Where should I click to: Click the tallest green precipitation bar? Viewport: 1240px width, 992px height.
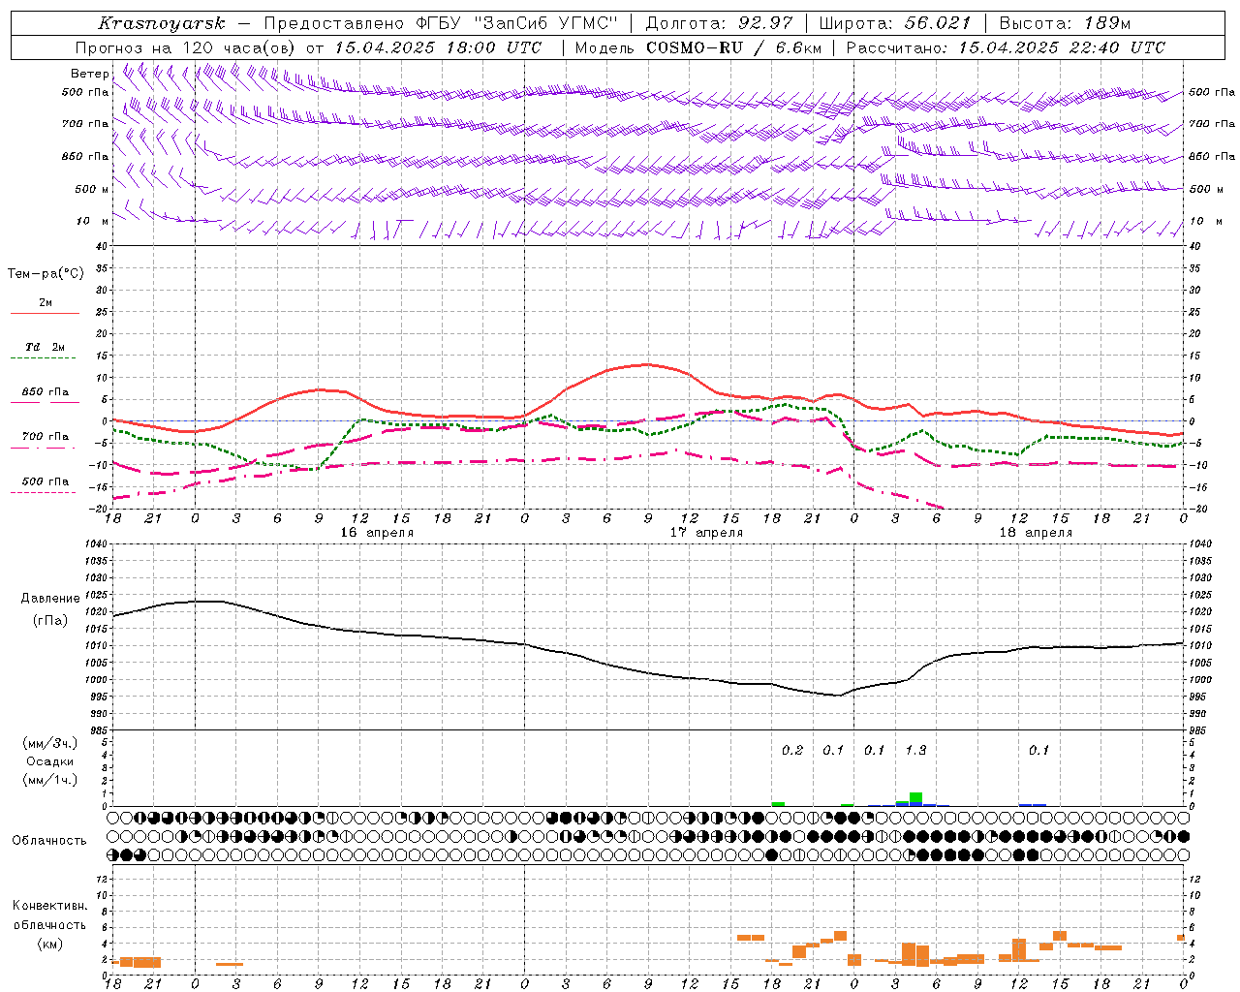coord(915,797)
